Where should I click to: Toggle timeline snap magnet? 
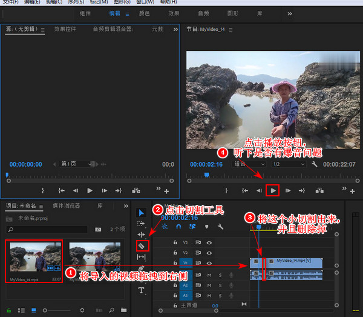click(x=178, y=227)
